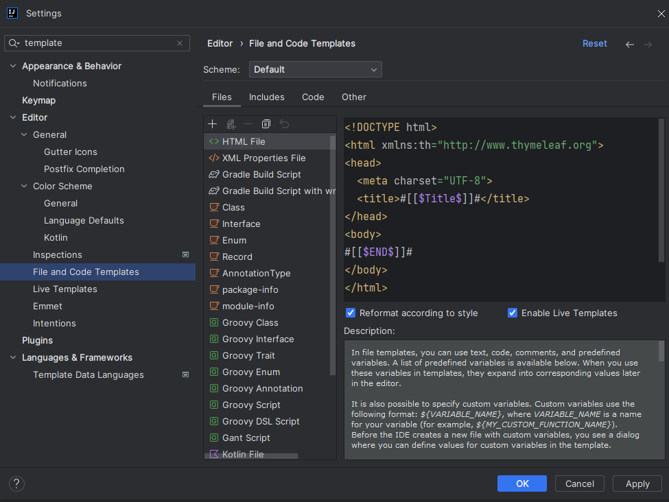Revert template with the undo arrow icon
Viewport: 669px width, 502px height.
click(284, 124)
